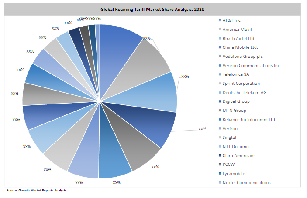Viewport: 307px width, 198px height.
Task: Click the Telefonica SA legend swatch
Action: coord(220,74)
